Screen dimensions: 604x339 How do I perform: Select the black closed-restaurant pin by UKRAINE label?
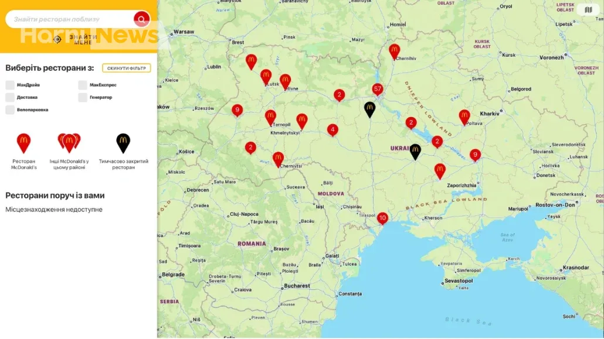[x=415, y=151]
